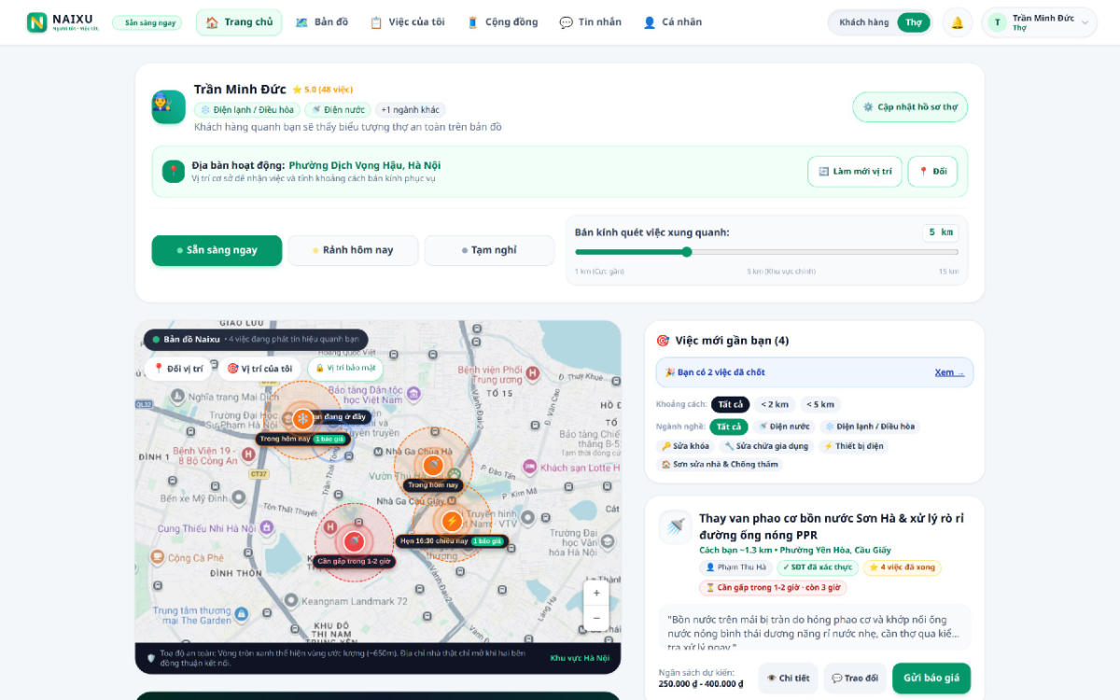Click Vị trí của tôi on the map
Screen dimensions: 1120x700
[x=259, y=369]
